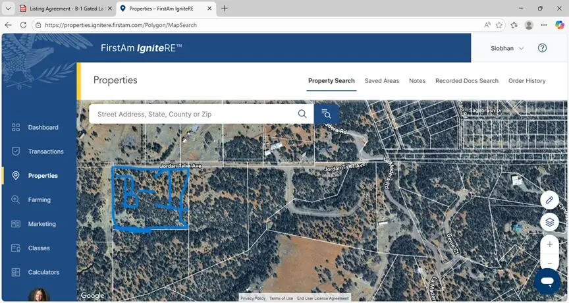This screenshot has width=569, height=303.
Task: Click the search magnifier icon
Action: pos(302,114)
